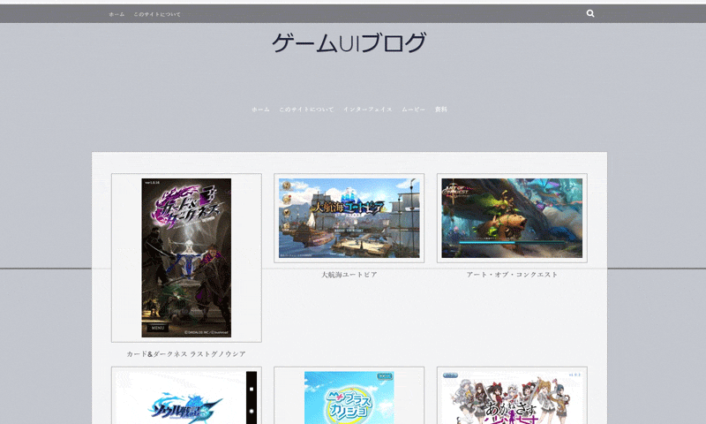Screen dimensions: 706x424
Task: Click the アート・オブ・コンクエスト title link
Action: [x=512, y=275]
